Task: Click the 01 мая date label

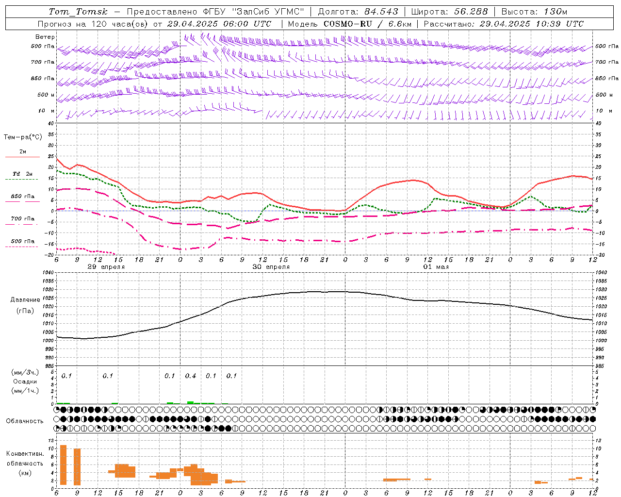Action: [x=436, y=267]
